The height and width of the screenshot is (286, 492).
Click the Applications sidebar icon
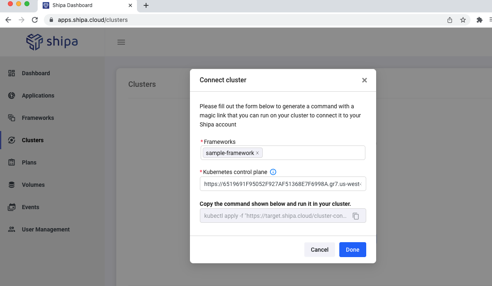[12, 95]
